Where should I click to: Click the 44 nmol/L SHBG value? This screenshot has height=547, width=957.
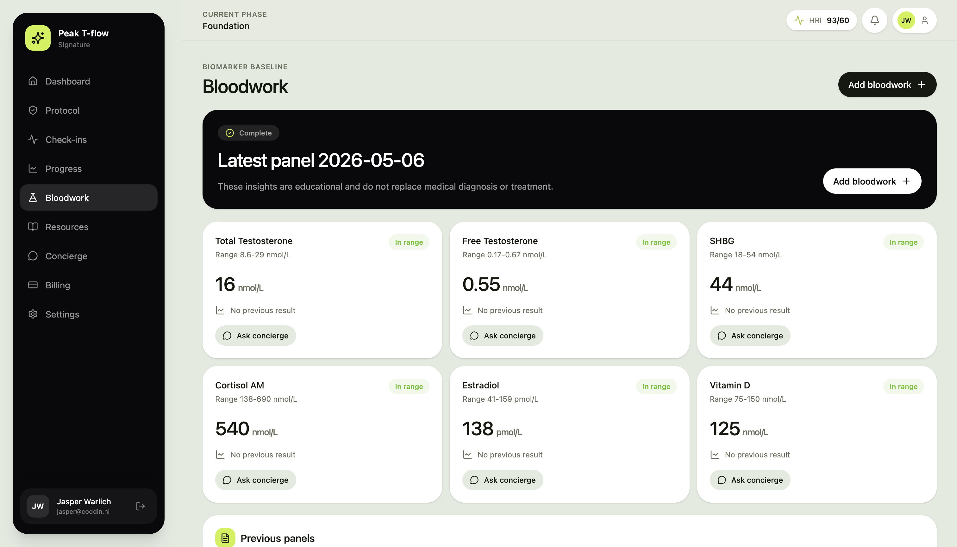pos(735,284)
